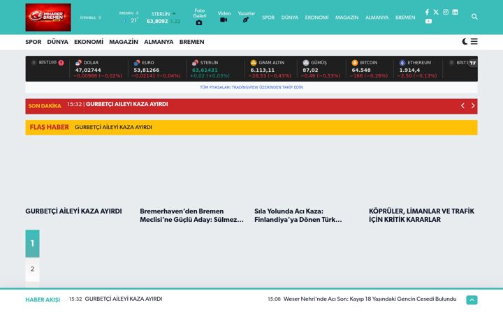Click the SON DAKİKA label
Viewport: 503px width, 314px height.
(45, 106)
